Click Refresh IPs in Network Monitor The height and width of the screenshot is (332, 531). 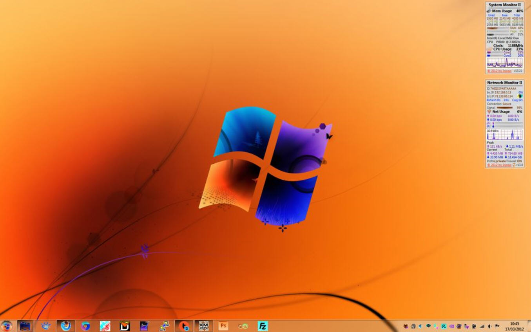pyautogui.click(x=493, y=100)
